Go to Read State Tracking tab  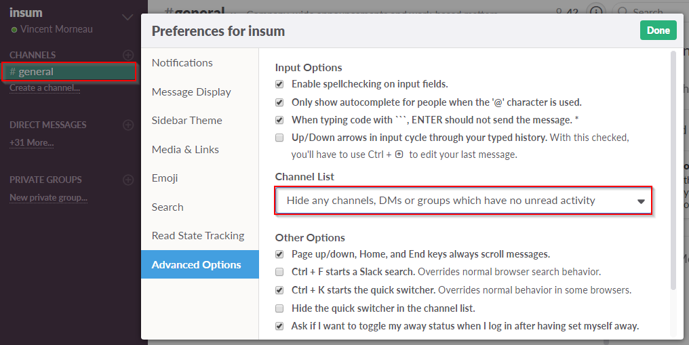pos(198,236)
